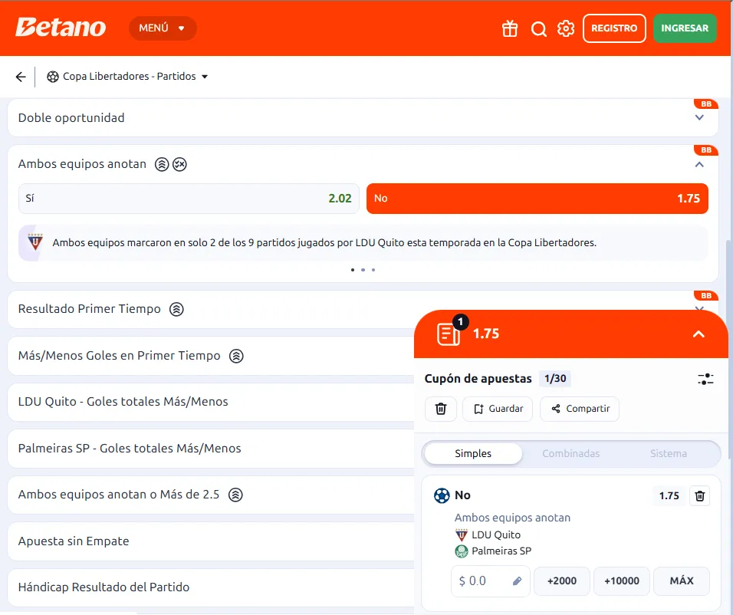The height and width of the screenshot is (615, 733).
Task: Select the second stats carousel dot
Action: tap(363, 270)
